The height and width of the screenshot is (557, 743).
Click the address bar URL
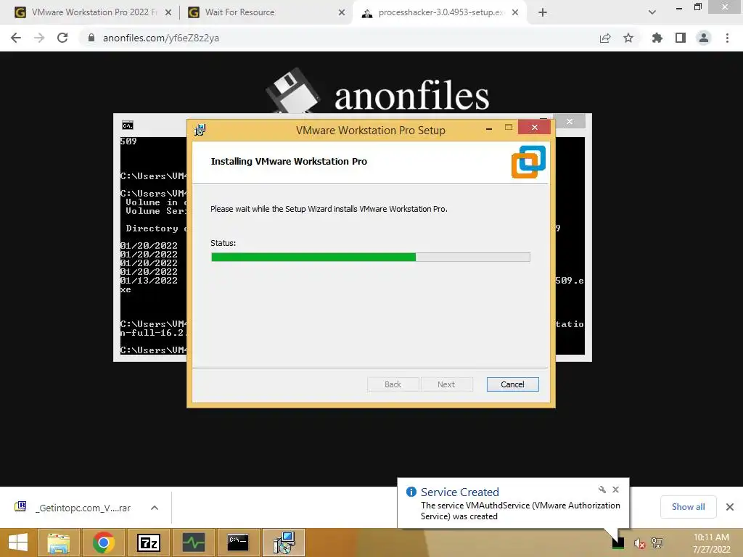(x=161, y=38)
